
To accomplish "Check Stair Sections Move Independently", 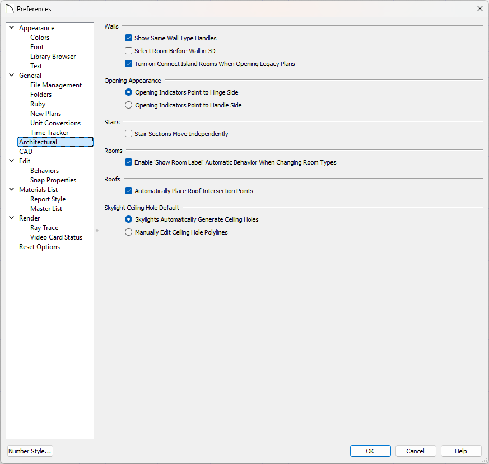I will click(x=129, y=134).
